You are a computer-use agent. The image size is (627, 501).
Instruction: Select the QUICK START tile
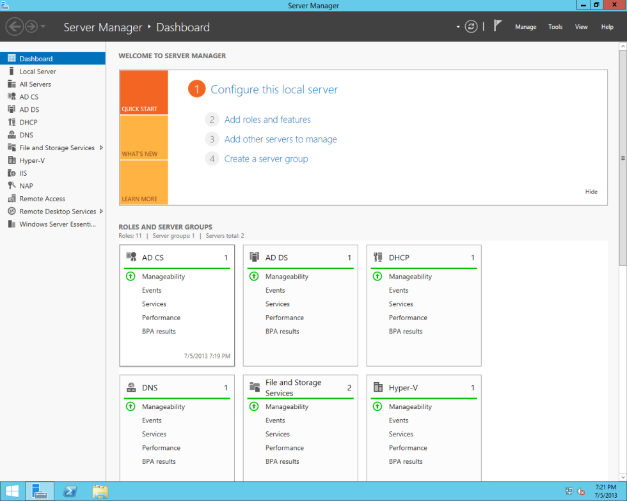coord(144,92)
